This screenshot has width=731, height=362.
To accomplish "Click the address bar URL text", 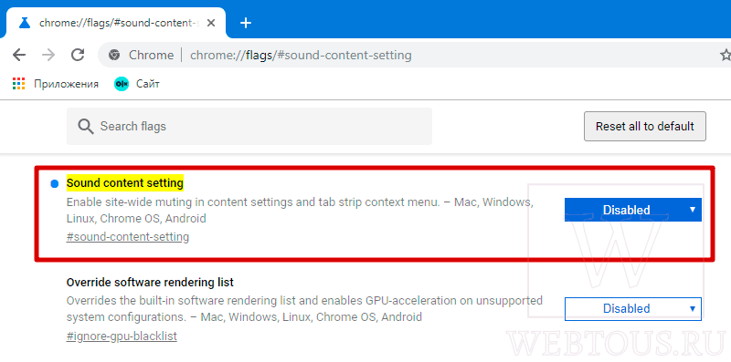I will (x=301, y=56).
